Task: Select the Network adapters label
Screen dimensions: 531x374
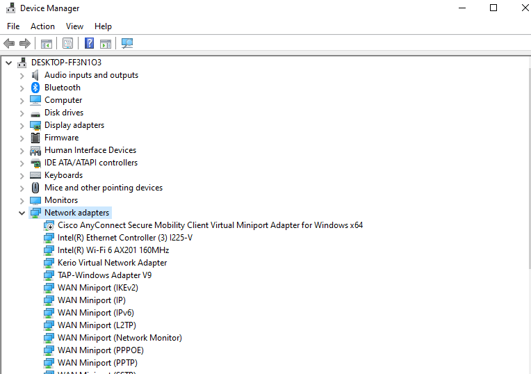Action: (x=77, y=213)
